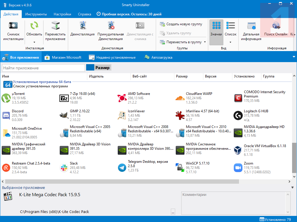Viewport: 297px width, 222px height.
Task: Click the Переместить приложение icon
Action: [x=55, y=26]
